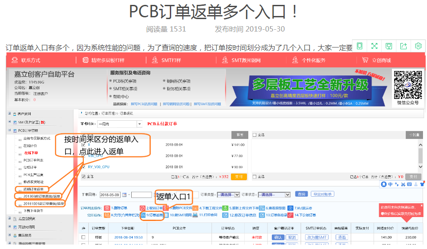
Task: Click the settings gear icon at top right
Action: tap(418, 46)
